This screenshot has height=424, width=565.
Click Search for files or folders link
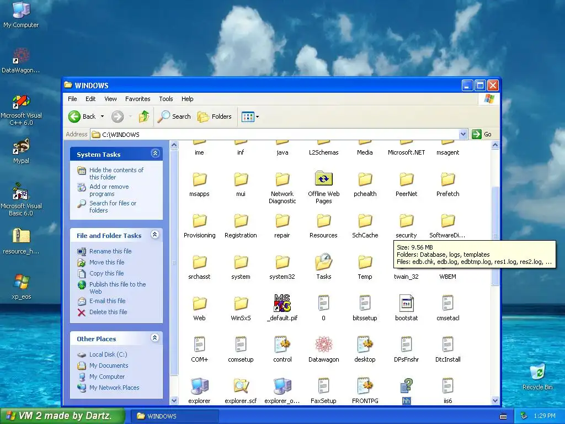pyautogui.click(x=113, y=206)
